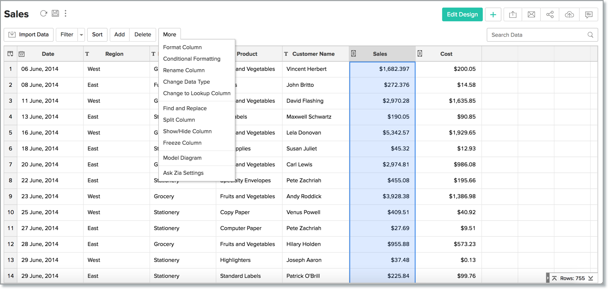The height and width of the screenshot is (289, 608).
Task: Select Conditional Formatting from More menu
Action: pos(192,58)
